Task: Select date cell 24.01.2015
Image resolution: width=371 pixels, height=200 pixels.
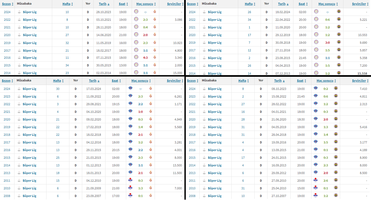Action: [279, 158]
